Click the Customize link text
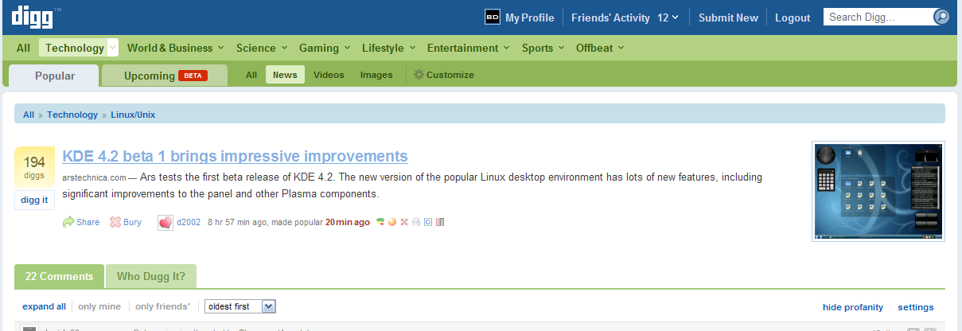 point(450,75)
